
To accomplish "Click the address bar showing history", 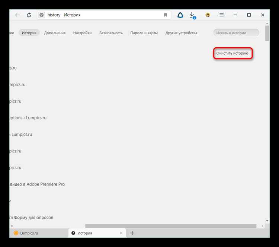I will tap(104, 15).
